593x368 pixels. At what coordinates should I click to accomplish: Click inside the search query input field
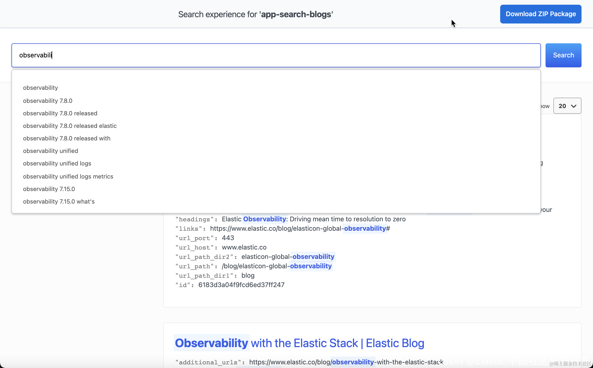[x=276, y=55]
